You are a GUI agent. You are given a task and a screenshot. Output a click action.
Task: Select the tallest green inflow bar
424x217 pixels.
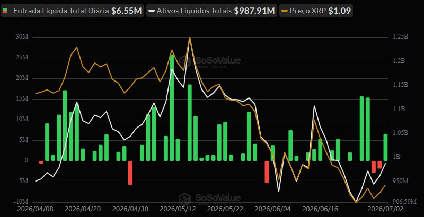(x=172, y=107)
